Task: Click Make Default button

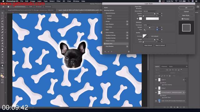Action: [148, 45]
